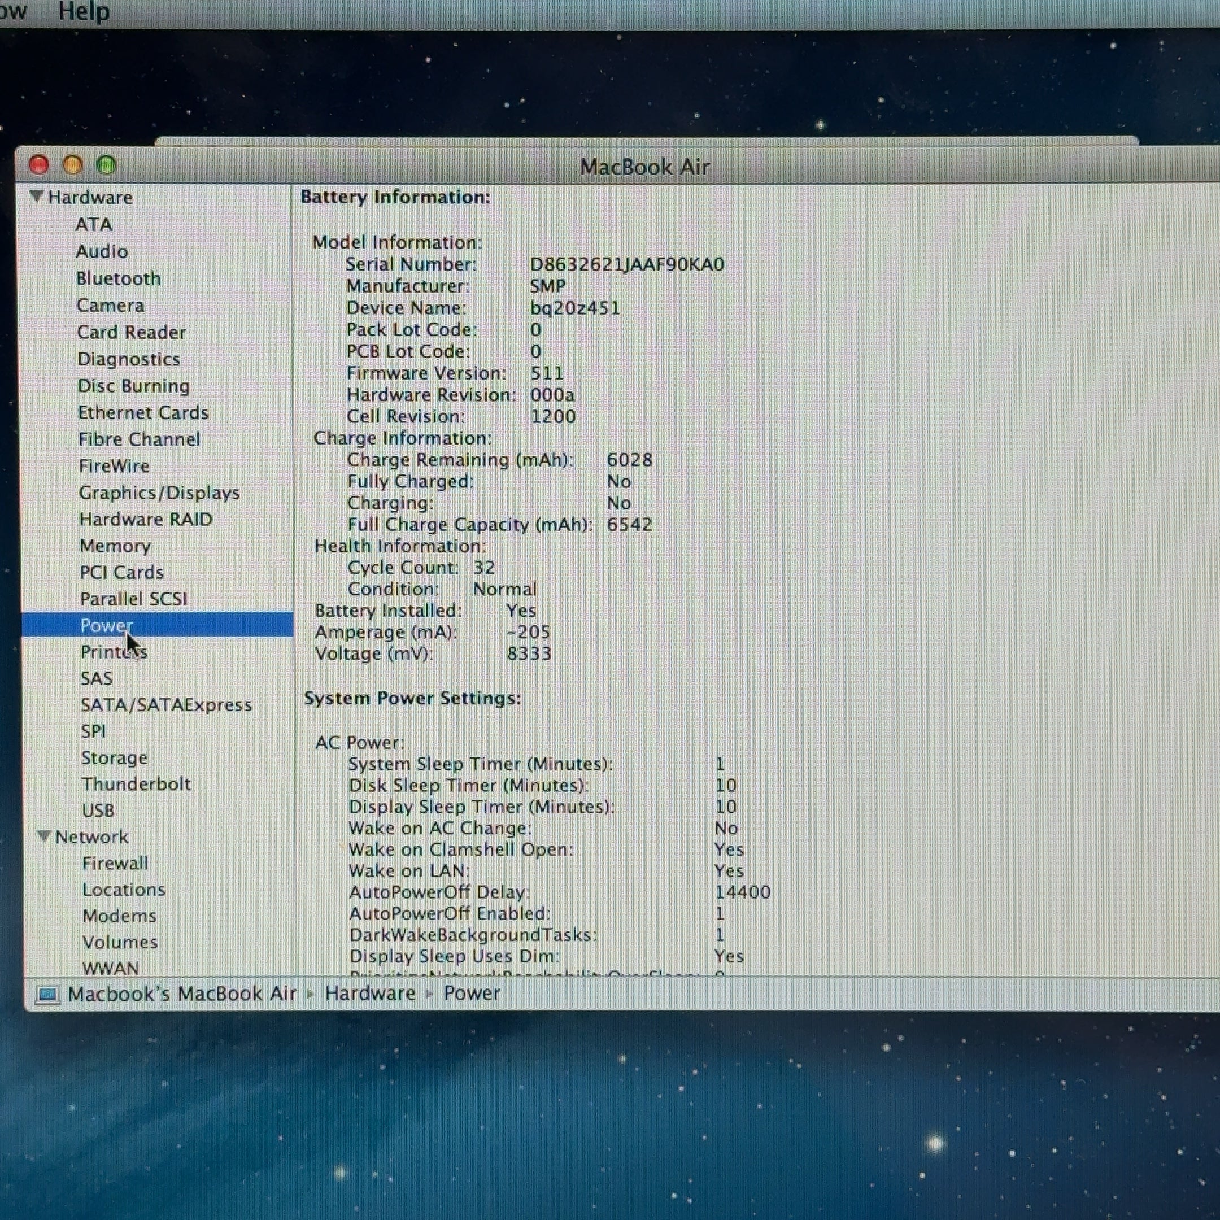Select Card Reader in the sidebar
The height and width of the screenshot is (1220, 1220).
132,332
